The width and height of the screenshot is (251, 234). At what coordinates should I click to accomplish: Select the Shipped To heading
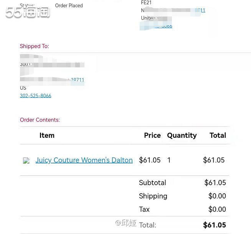click(x=35, y=46)
